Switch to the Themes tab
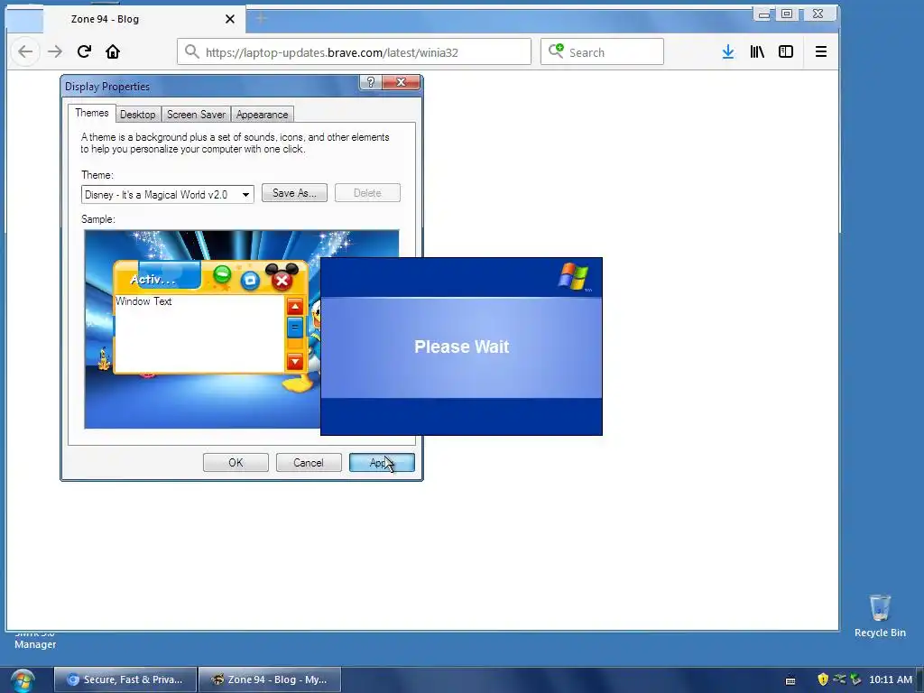Viewport: 924px width, 693px height. point(92,113)
